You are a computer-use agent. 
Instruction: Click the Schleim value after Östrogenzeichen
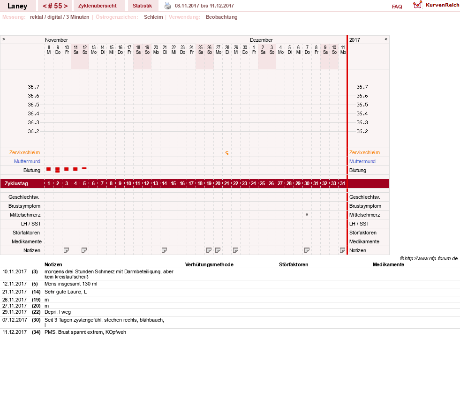153,17
